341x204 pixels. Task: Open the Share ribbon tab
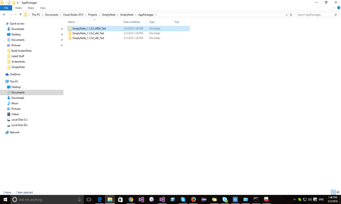pos(31,8)
